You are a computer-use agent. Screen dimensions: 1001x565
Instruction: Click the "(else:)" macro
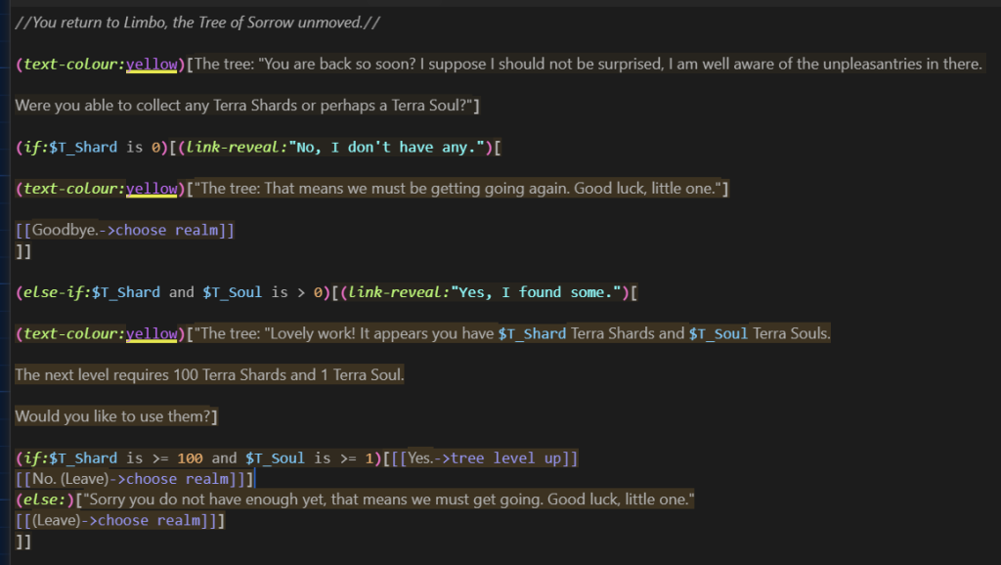pos(45,500)
